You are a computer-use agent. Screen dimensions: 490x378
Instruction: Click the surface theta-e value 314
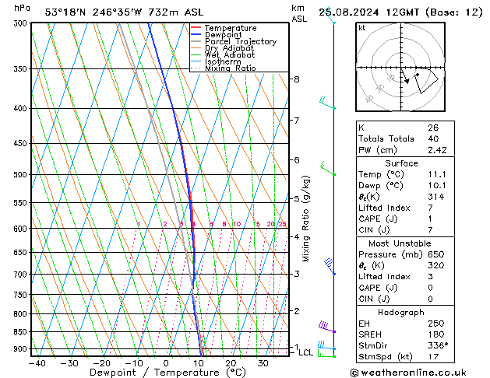point(436,197)
